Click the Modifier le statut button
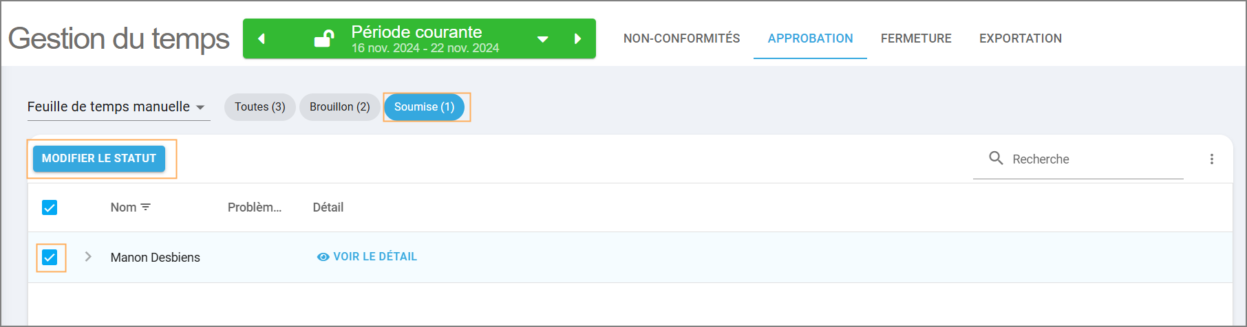Screen dimensions: 1247x327 (99, 159)
